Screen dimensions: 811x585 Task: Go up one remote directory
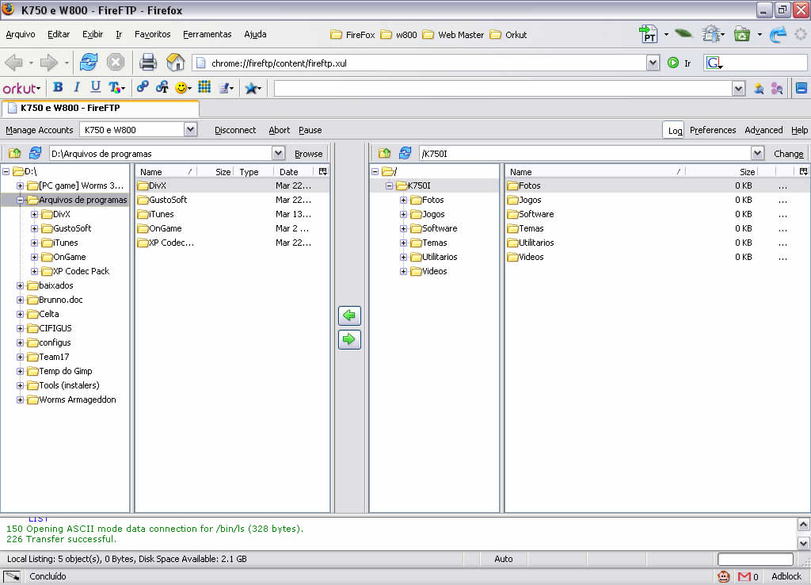click(x=384, y=153)
